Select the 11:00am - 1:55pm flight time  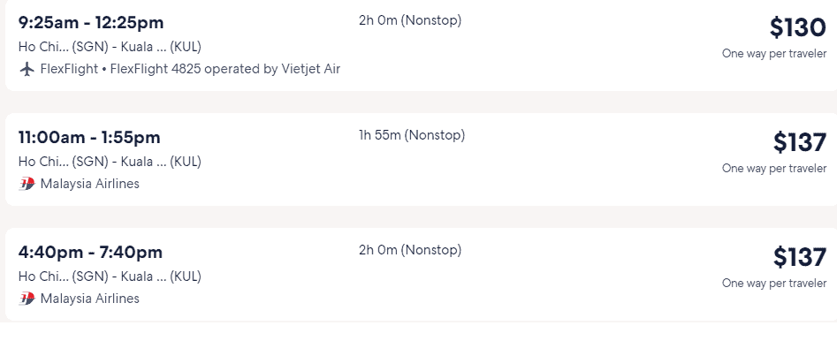tap(89, 138)
